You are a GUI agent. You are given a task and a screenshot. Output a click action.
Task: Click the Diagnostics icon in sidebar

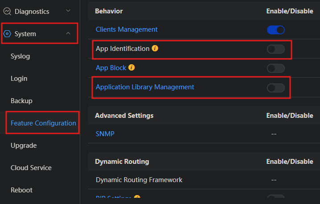(7, 11)
